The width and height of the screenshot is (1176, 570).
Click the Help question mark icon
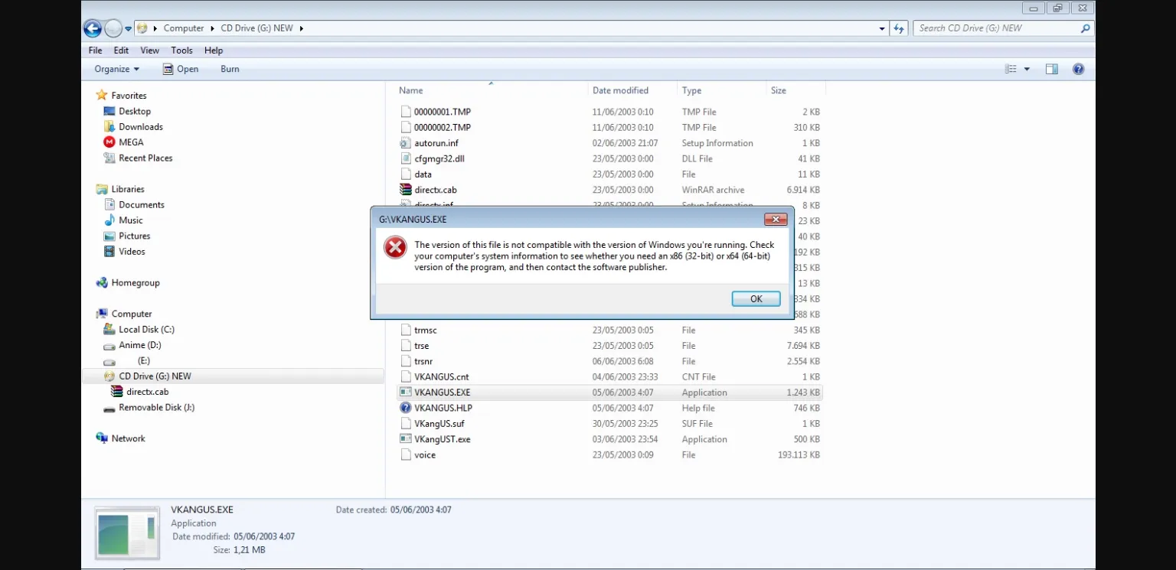(1078, 69)
